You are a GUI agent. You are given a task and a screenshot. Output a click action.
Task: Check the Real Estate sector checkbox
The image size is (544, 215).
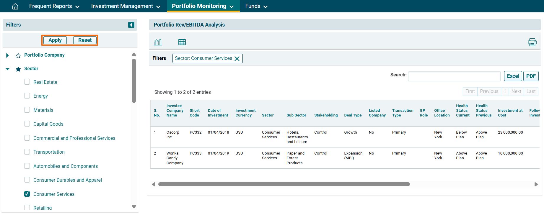[x=27, y=82]
